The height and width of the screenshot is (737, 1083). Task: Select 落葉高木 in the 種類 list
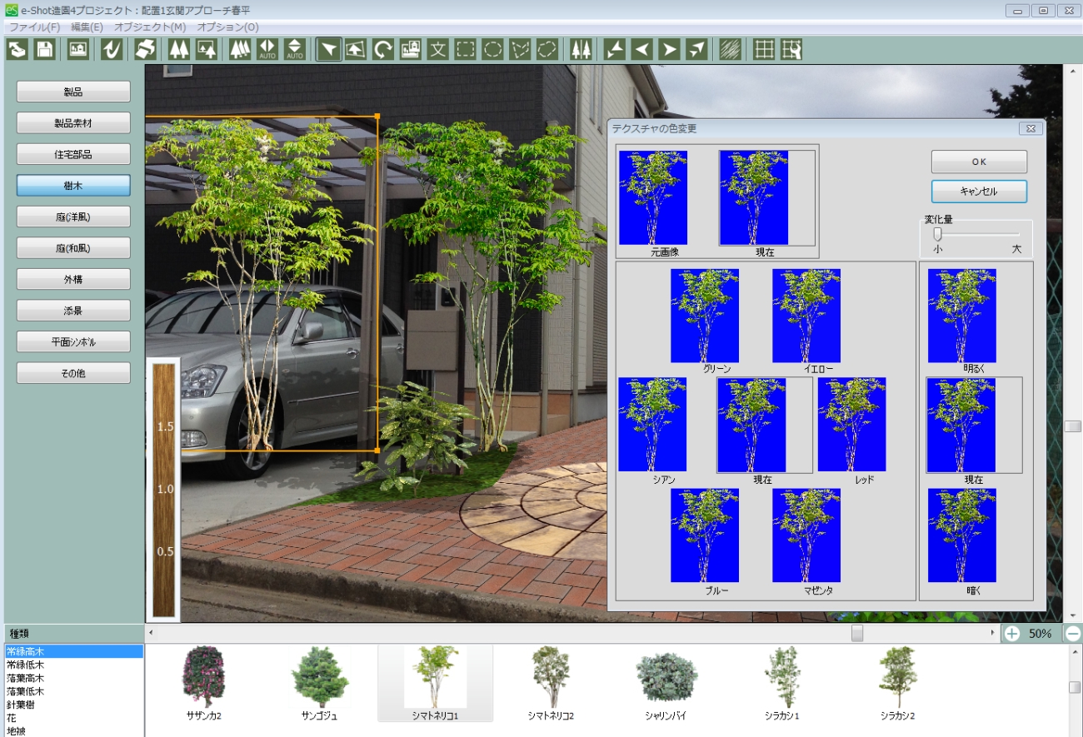(73, 678)
